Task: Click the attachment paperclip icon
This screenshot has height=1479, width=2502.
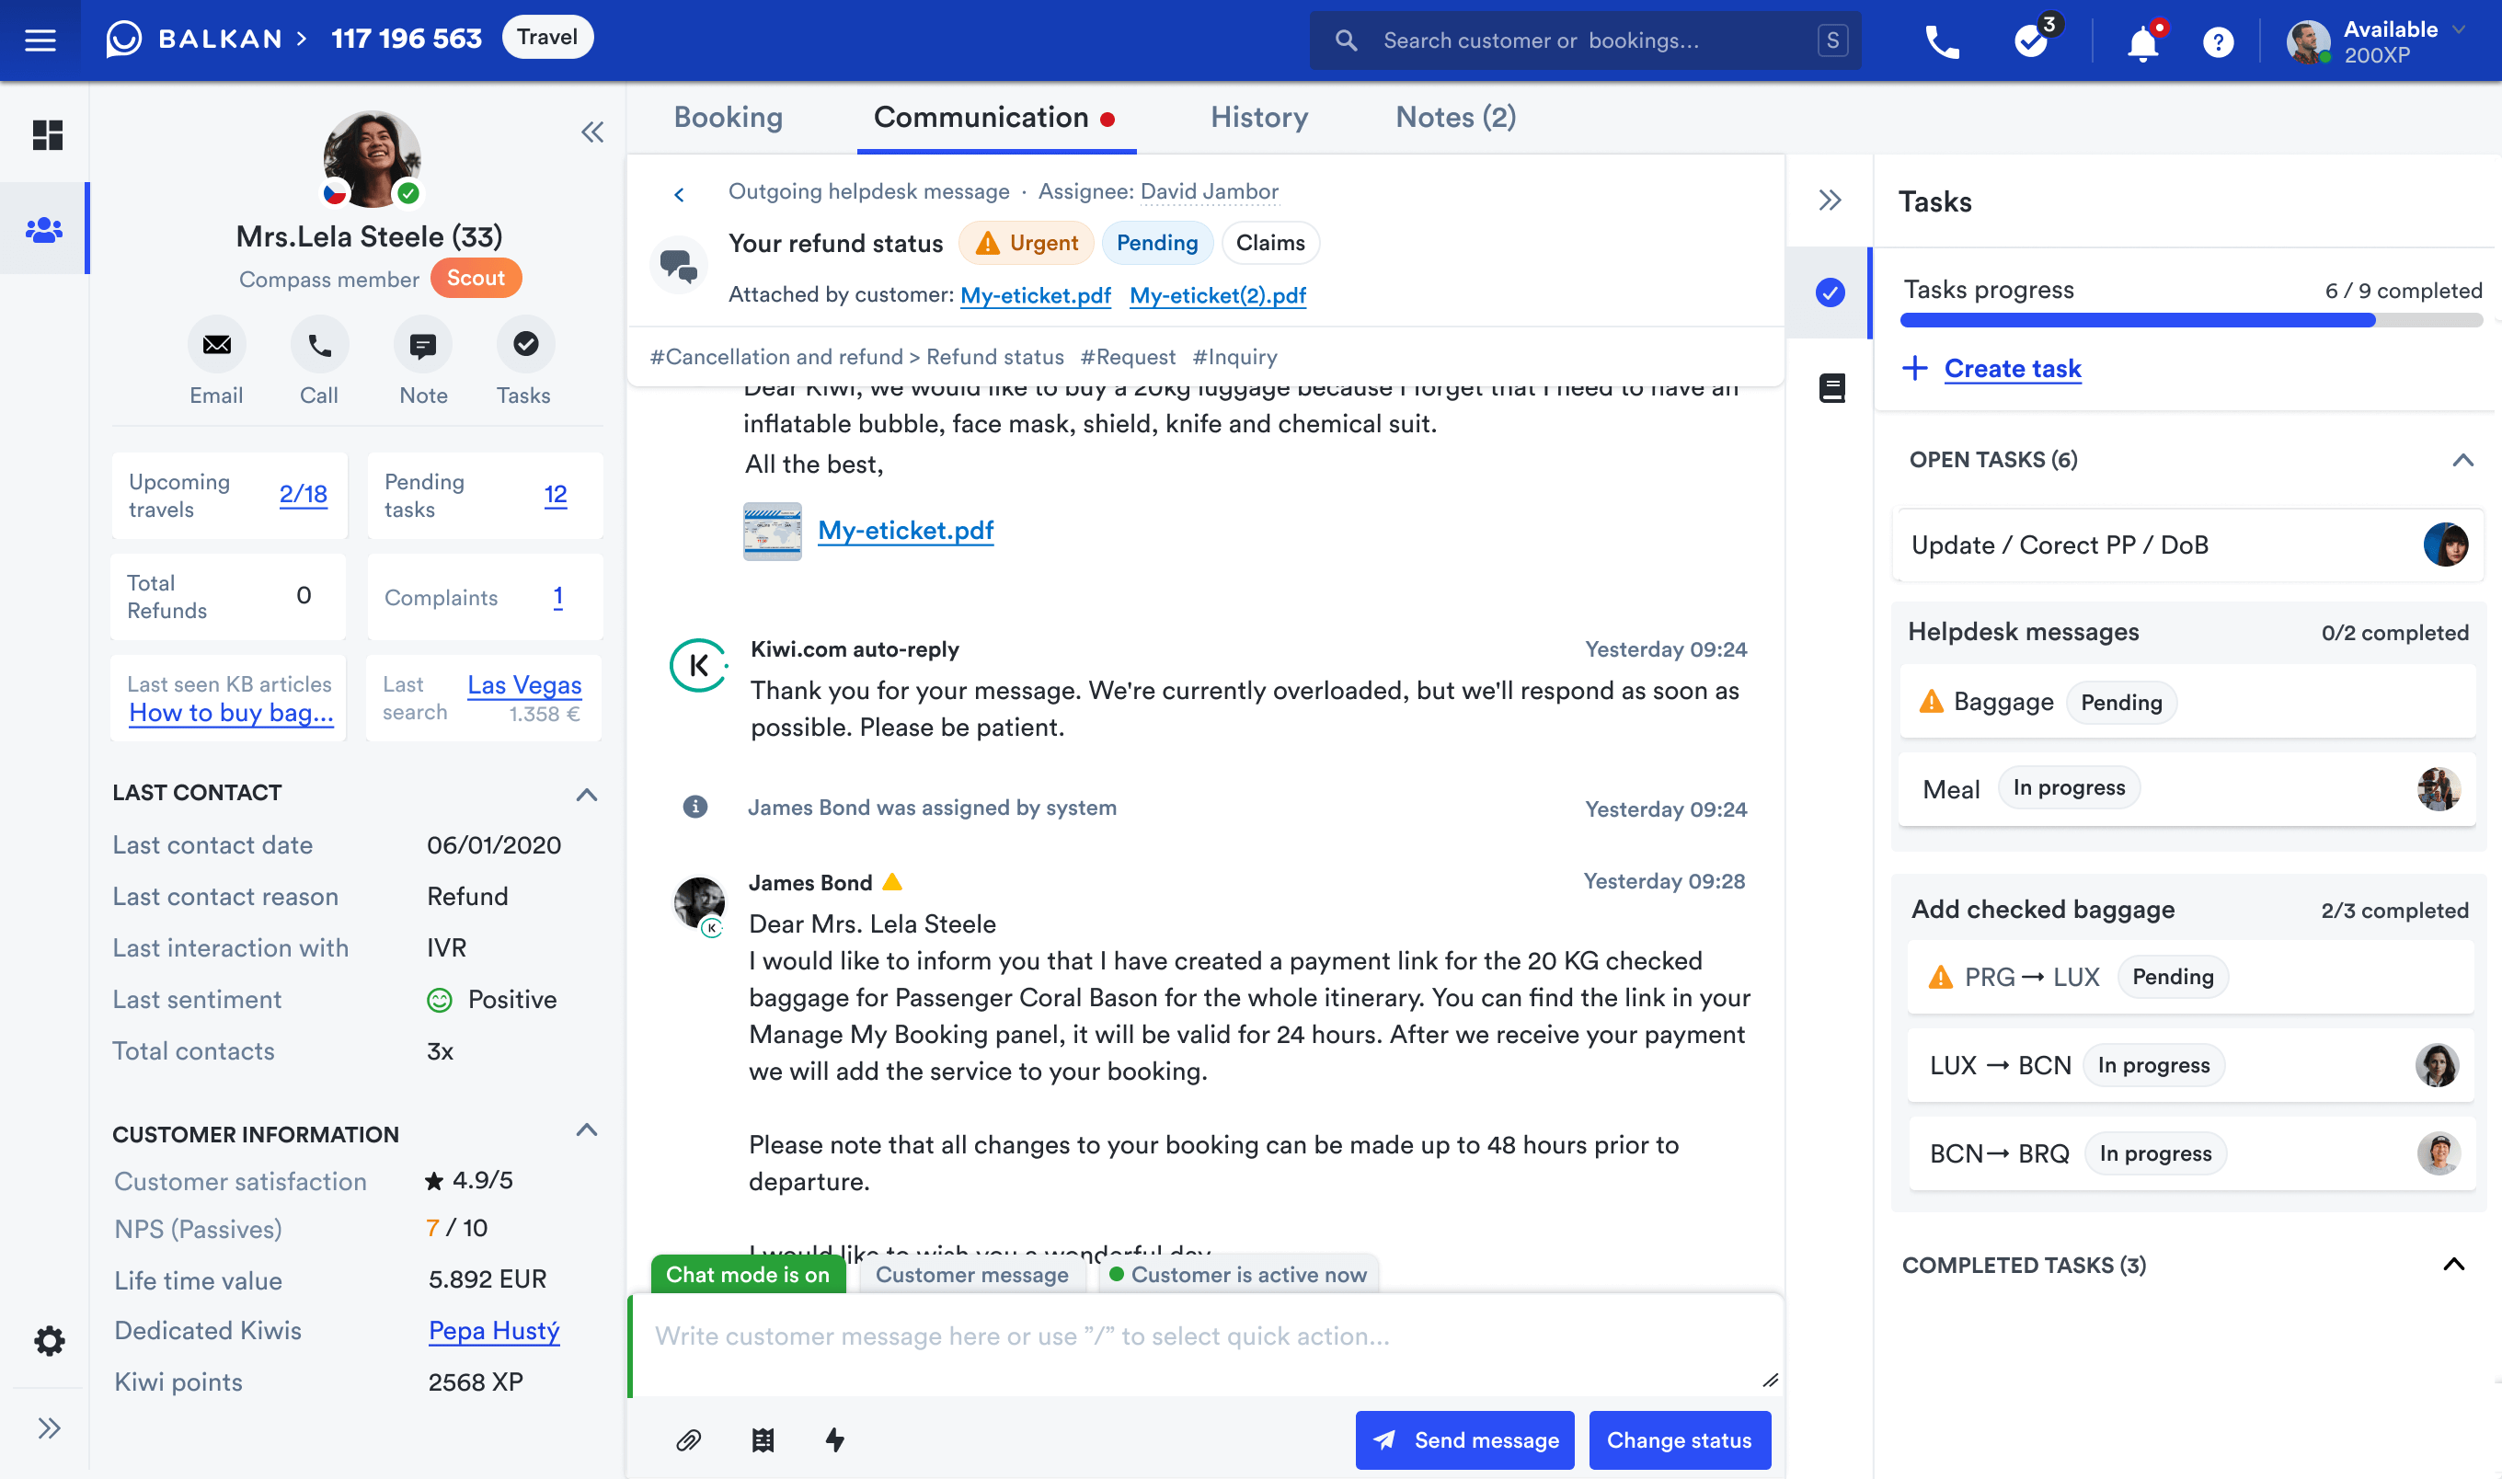Action: [689, 1440]
